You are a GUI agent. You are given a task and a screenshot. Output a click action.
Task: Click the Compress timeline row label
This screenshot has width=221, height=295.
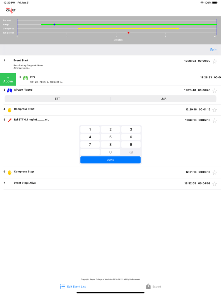click(x=9, y=29)
